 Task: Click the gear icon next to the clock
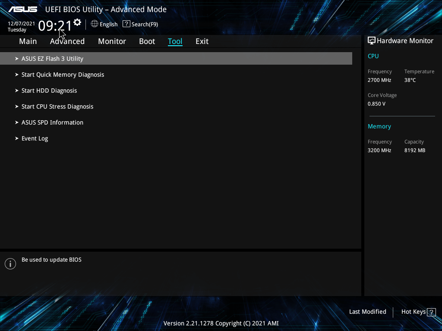coord(77,22)
